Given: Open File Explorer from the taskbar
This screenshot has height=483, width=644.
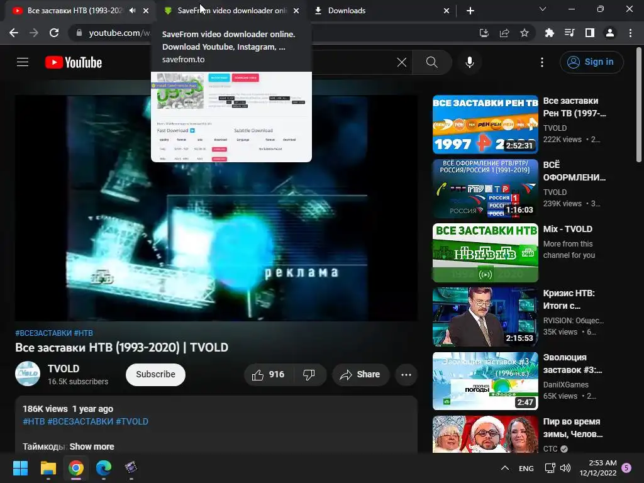Looking at the screenshot, I should [48, 468].
